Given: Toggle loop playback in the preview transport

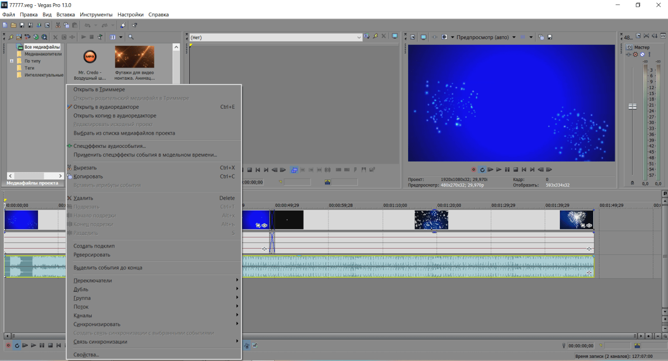Looking at the screenshot, I should point(482,169).
